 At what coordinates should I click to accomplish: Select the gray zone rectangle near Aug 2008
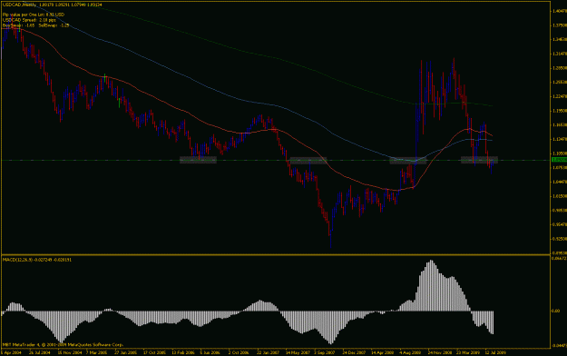pos(408,161)
